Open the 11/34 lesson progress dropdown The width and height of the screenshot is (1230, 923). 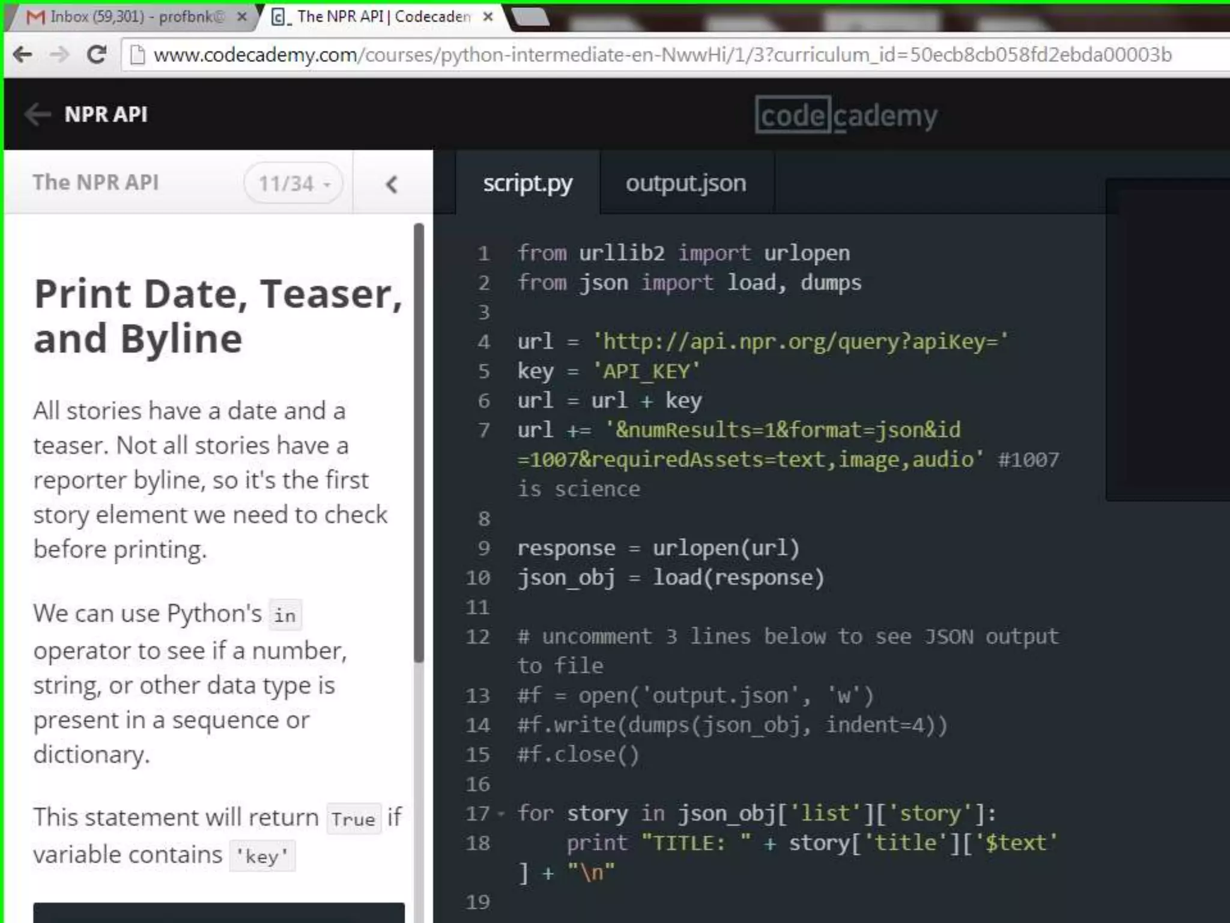coord(294,183)
